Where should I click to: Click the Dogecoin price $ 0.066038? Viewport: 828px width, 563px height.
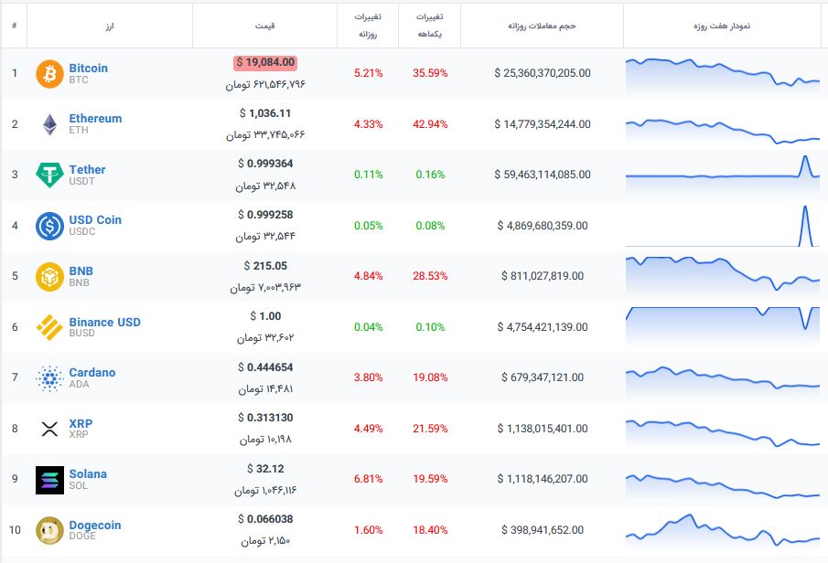265,519
